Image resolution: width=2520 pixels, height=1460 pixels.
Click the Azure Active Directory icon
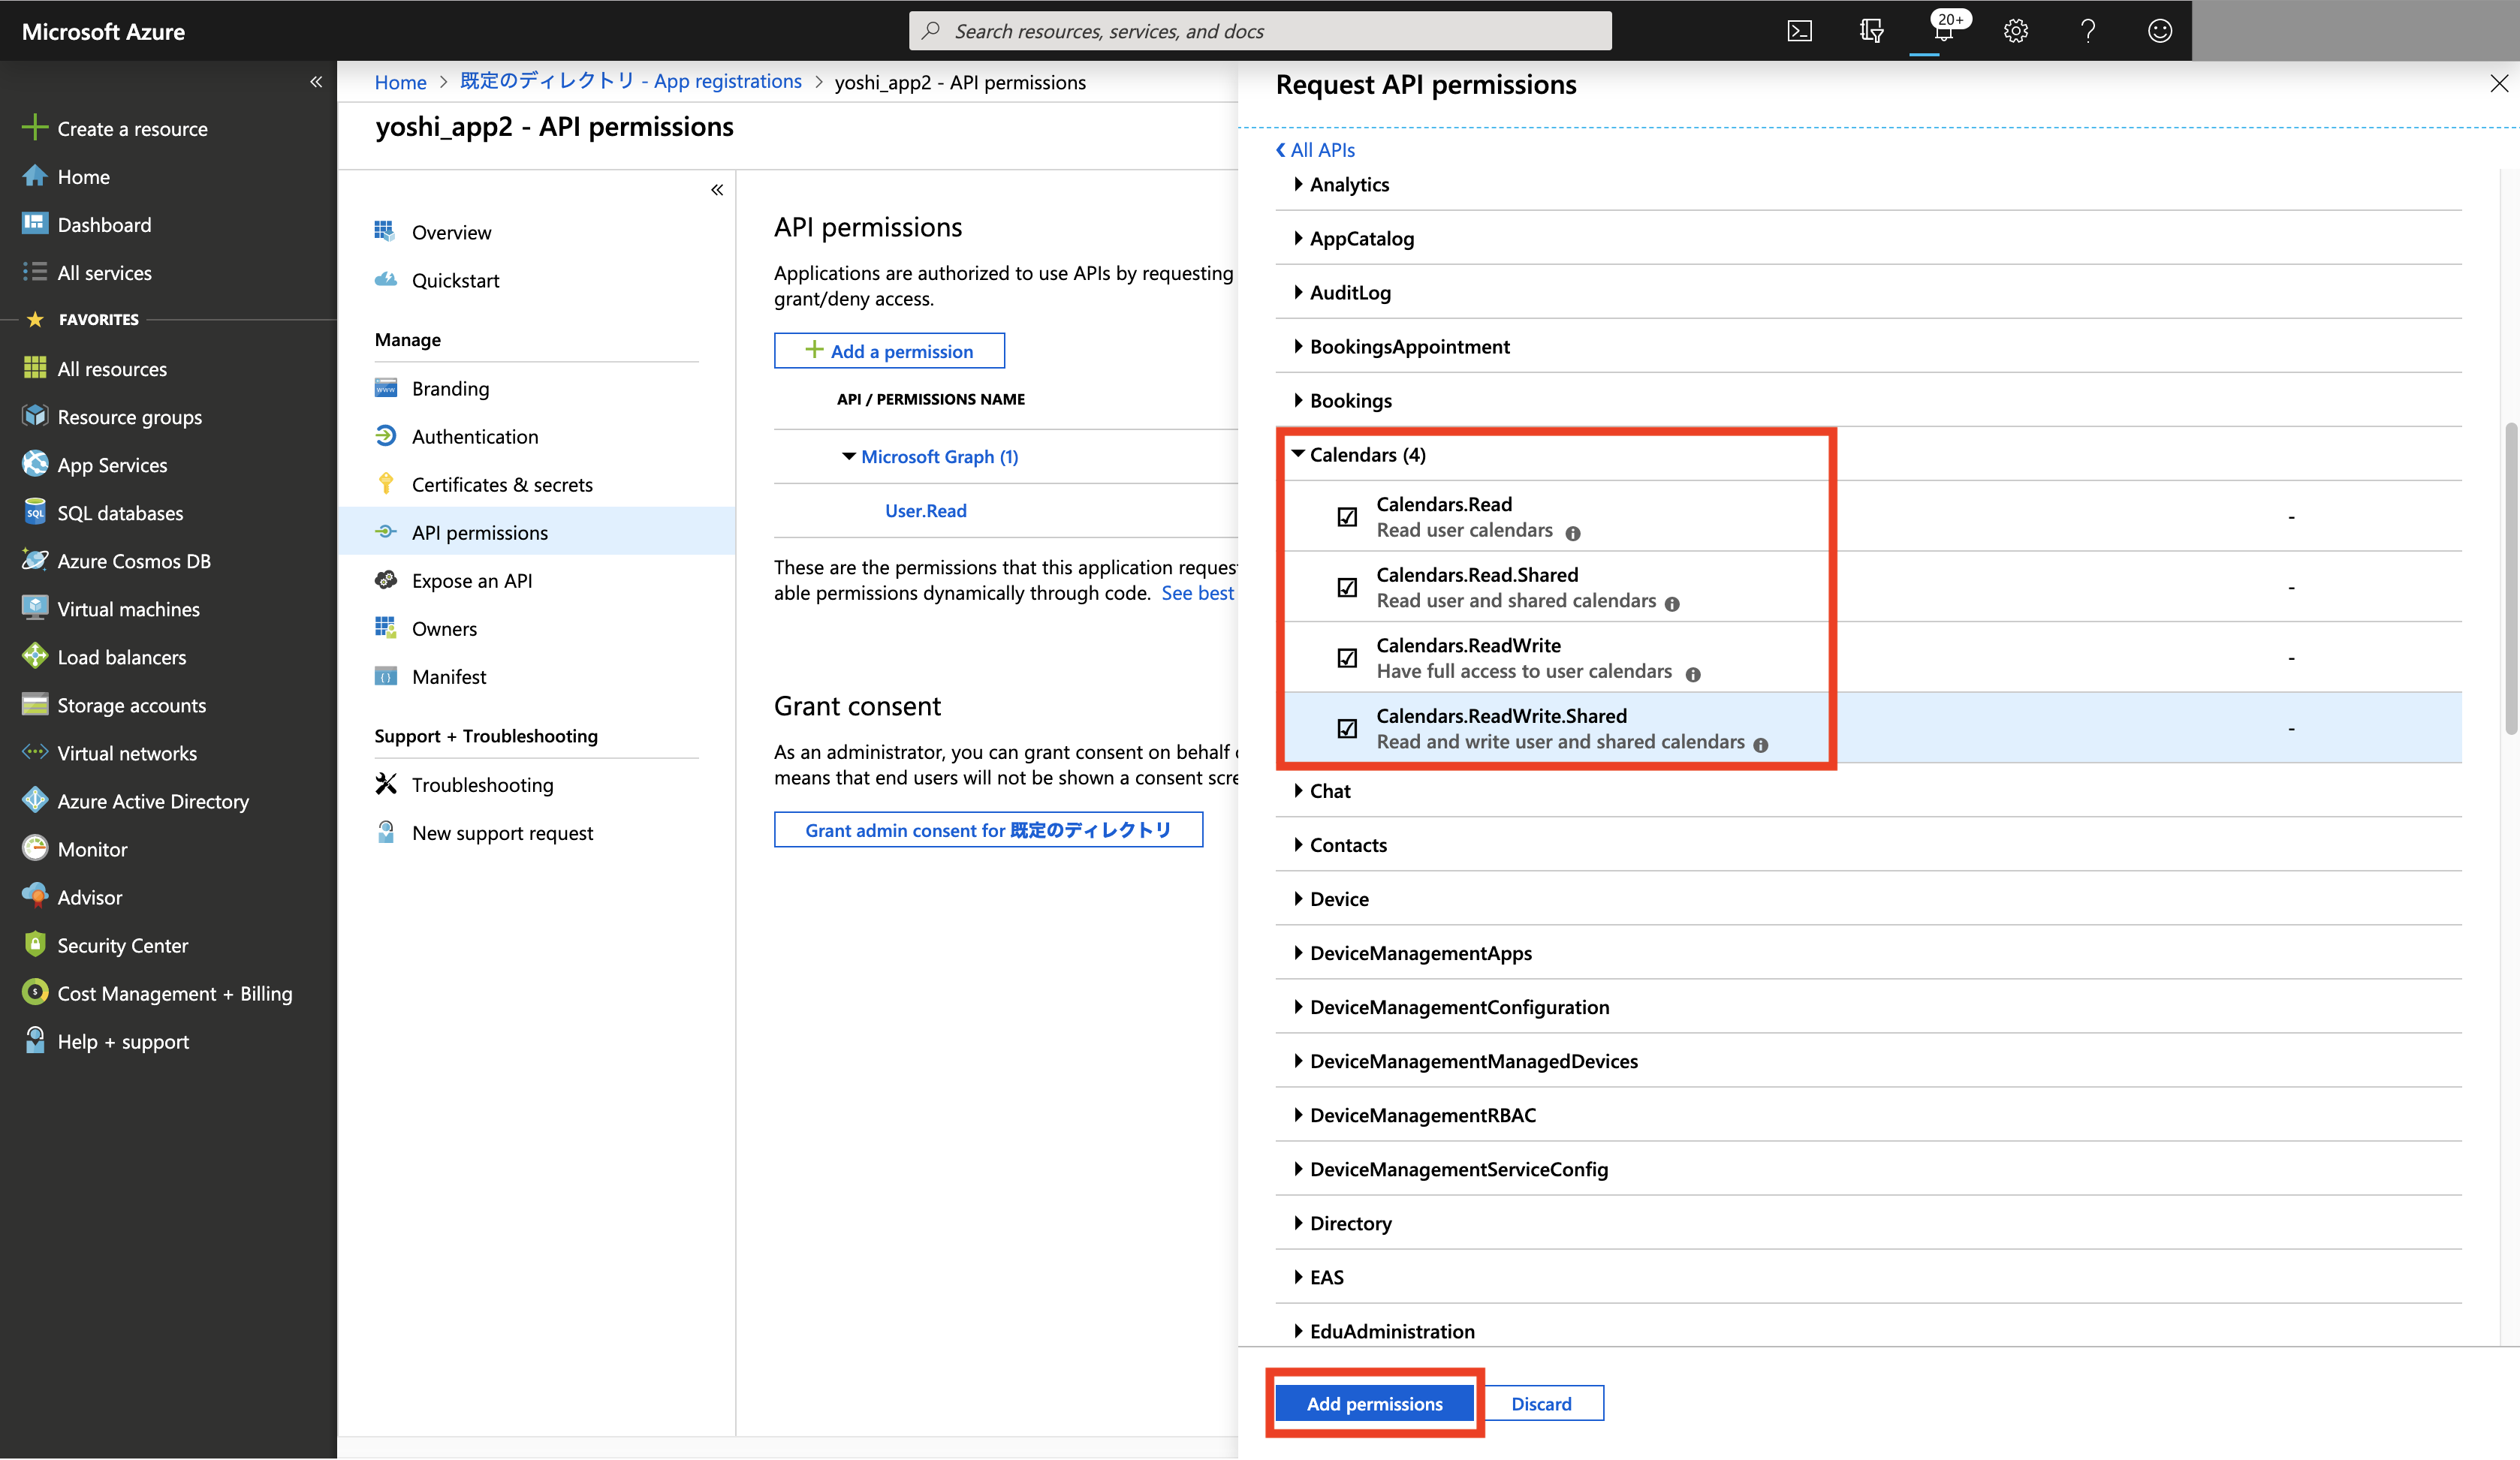point(35,800)
